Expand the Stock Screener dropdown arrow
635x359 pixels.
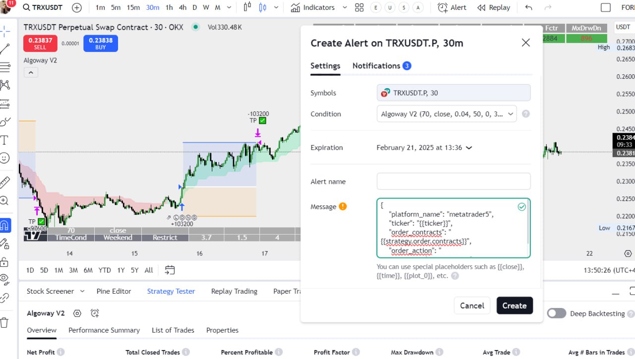(82, 291)
